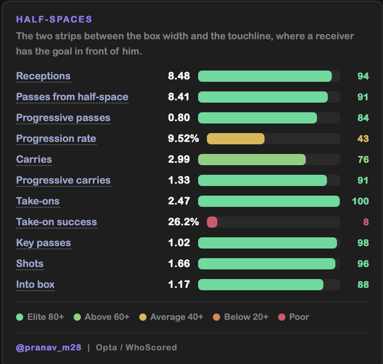Click the Receptions metric link
The width and height of the screenshot is (383, 364).
tap(43, 76)
